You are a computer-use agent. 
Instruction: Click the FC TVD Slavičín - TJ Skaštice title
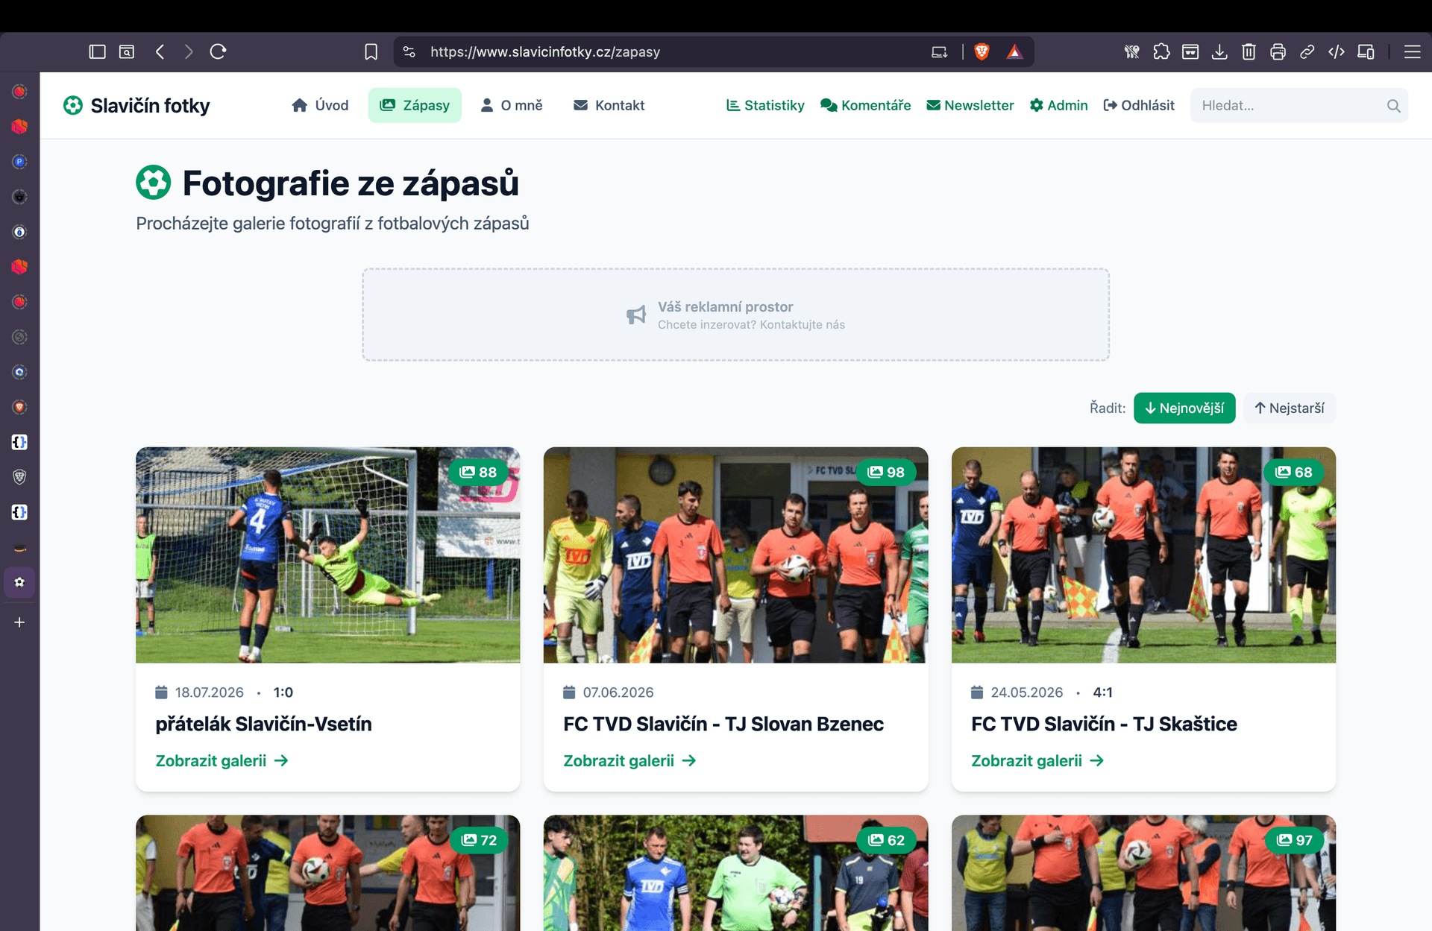[x=1104, y=724]
